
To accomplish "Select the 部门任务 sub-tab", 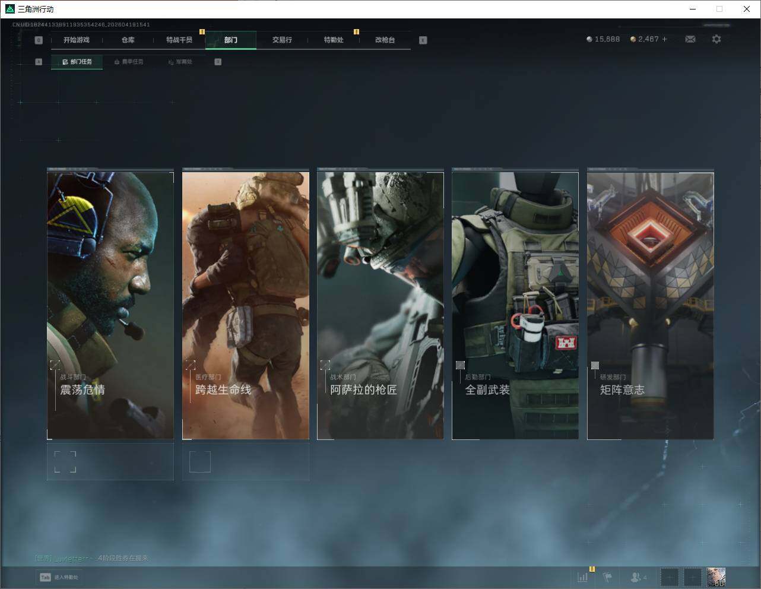I will (x=77, y=62).
